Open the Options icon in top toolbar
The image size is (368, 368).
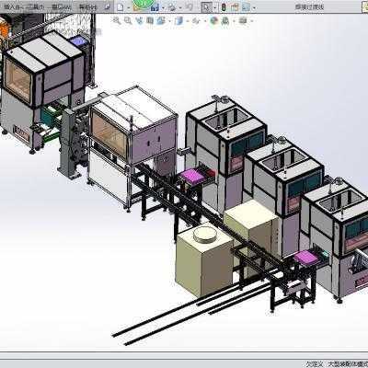(246, 7)
